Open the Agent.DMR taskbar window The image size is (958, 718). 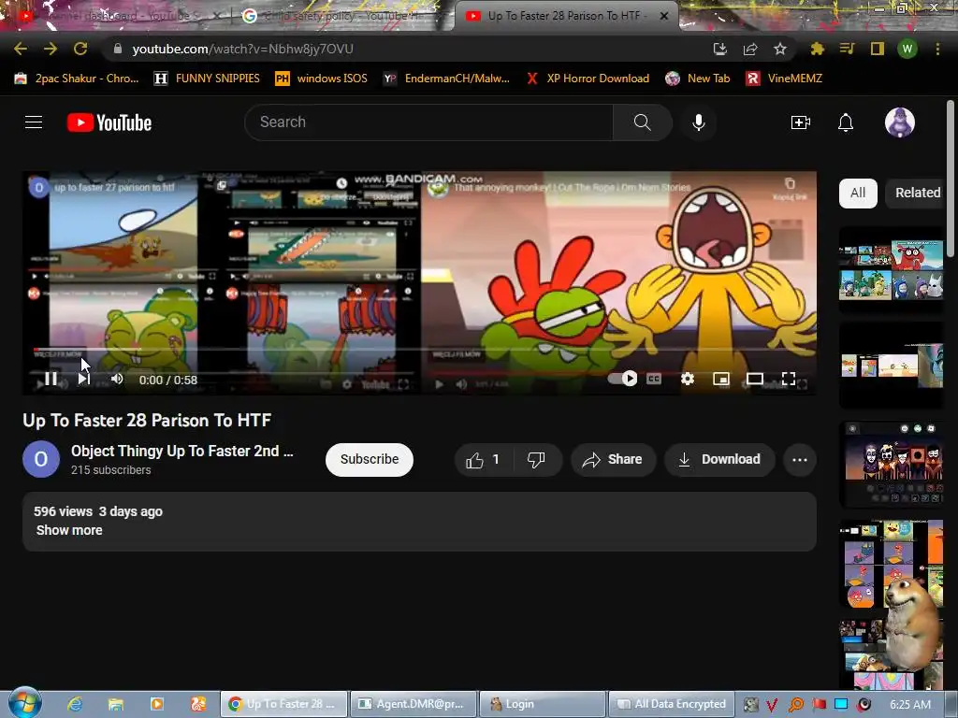point(413,704)
